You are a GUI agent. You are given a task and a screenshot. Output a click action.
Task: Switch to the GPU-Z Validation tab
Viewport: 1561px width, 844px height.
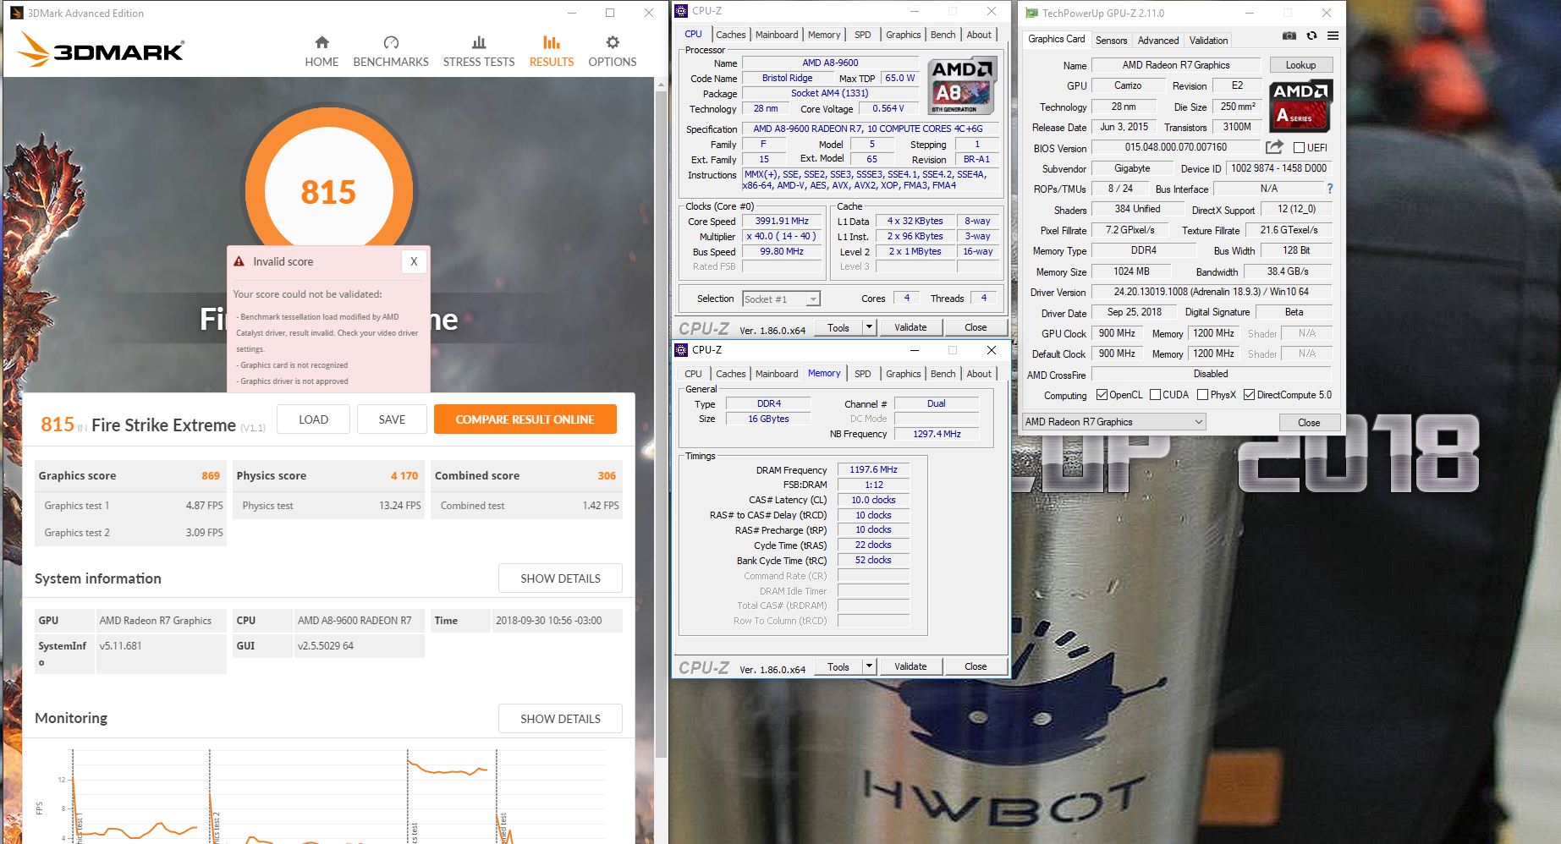point(1208,41)
